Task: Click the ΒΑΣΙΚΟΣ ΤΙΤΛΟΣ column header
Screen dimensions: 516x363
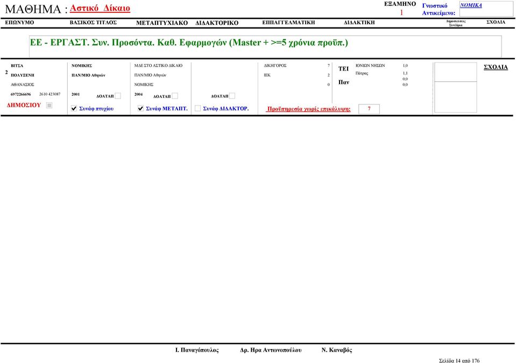Action: point(93,23)
